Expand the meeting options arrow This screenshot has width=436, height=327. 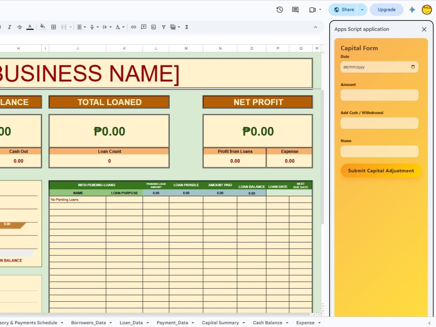click(320, 10)
